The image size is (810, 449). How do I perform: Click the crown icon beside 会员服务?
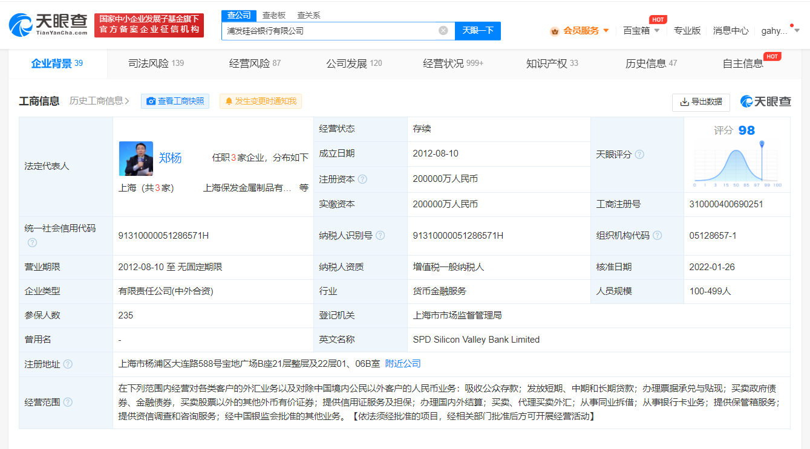(555, 31)
